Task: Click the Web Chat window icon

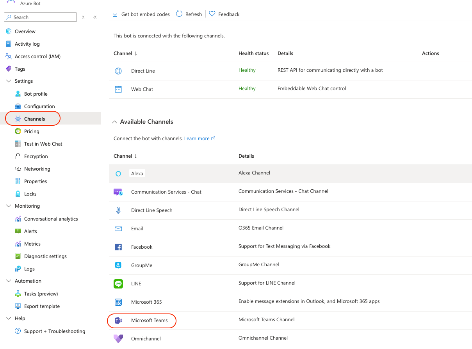Action: point(118,89)
